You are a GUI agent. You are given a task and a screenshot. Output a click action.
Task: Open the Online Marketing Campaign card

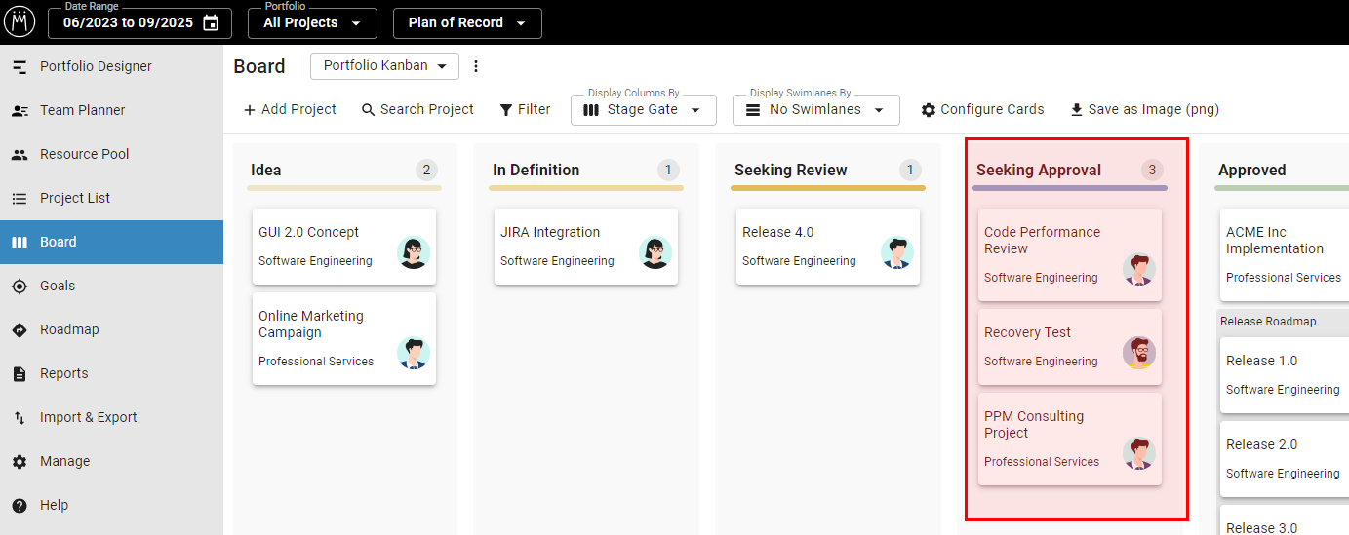click(344, 338)
